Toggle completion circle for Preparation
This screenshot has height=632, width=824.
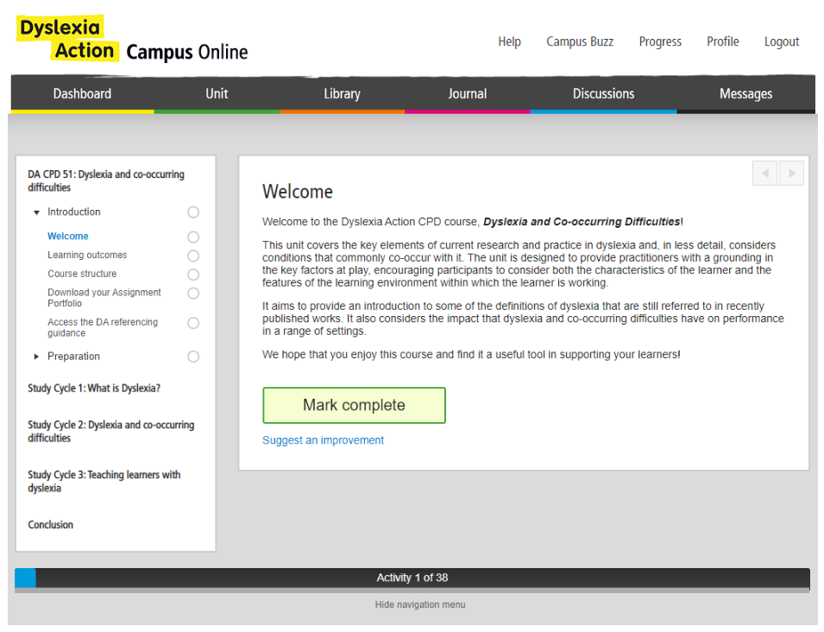pyautogui.click(x=193, y=357)
